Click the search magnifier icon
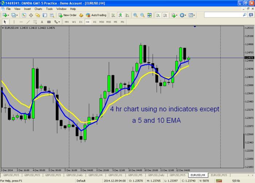 pos(244,15)
